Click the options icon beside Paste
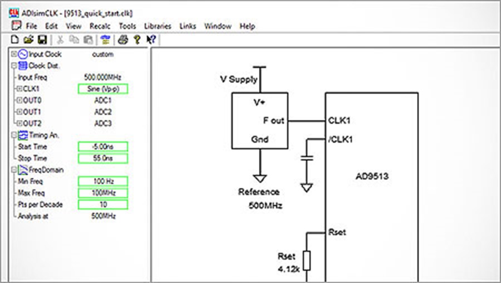This screenshot has height=283, width=501. 105,40
